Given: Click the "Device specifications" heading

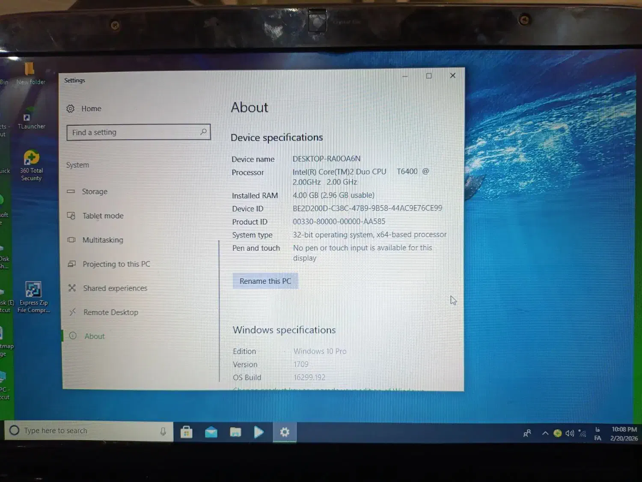Looking at the screenshot, I should click(x=277, y=137).
